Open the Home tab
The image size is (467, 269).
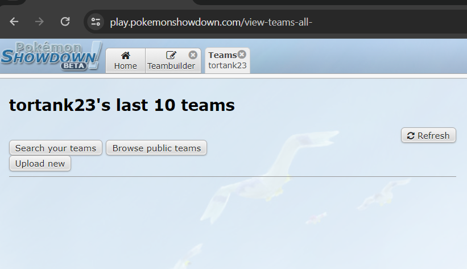(125, 60)
